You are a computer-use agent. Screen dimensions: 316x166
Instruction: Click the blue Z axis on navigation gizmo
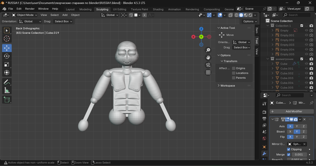201,29
